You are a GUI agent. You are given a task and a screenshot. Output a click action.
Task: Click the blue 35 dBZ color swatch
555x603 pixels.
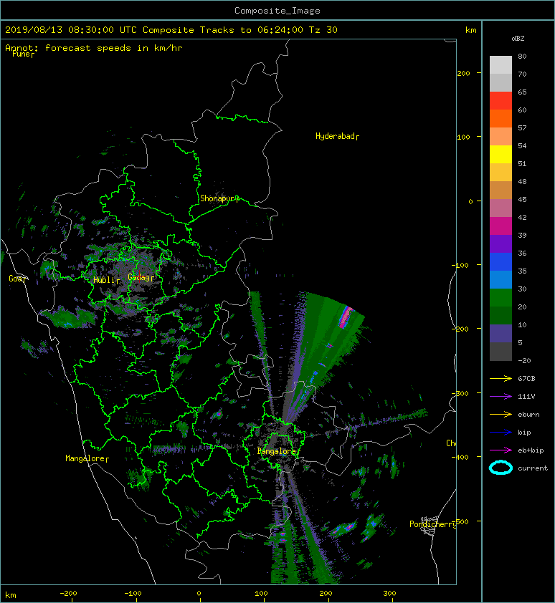[501, 262]
